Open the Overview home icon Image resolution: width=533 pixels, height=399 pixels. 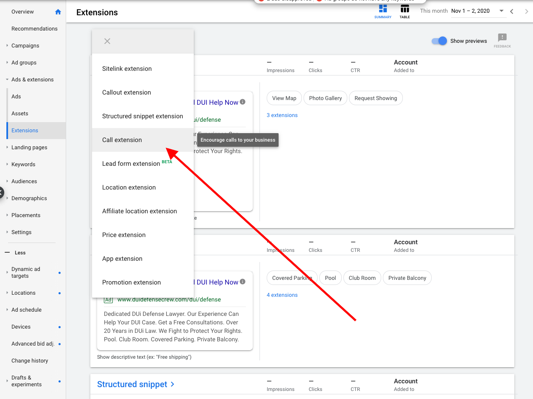(58, 12)
